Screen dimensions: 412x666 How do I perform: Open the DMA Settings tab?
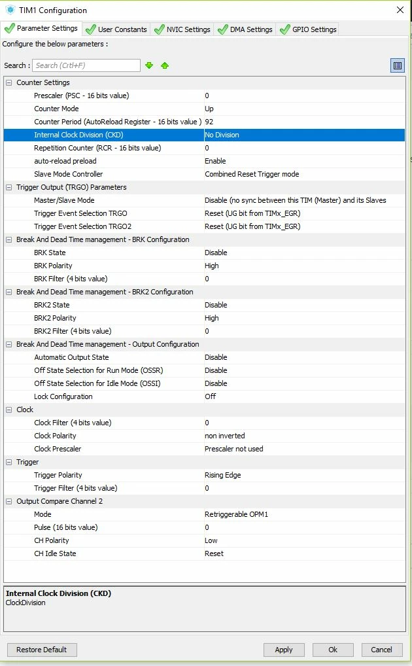245,29
